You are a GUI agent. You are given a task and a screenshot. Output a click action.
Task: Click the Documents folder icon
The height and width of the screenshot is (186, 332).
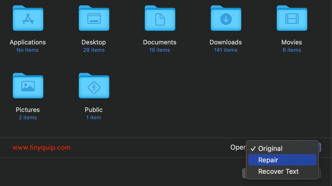[160, 18]
